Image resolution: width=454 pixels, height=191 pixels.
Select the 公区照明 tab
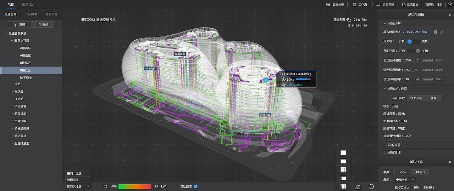31,14
